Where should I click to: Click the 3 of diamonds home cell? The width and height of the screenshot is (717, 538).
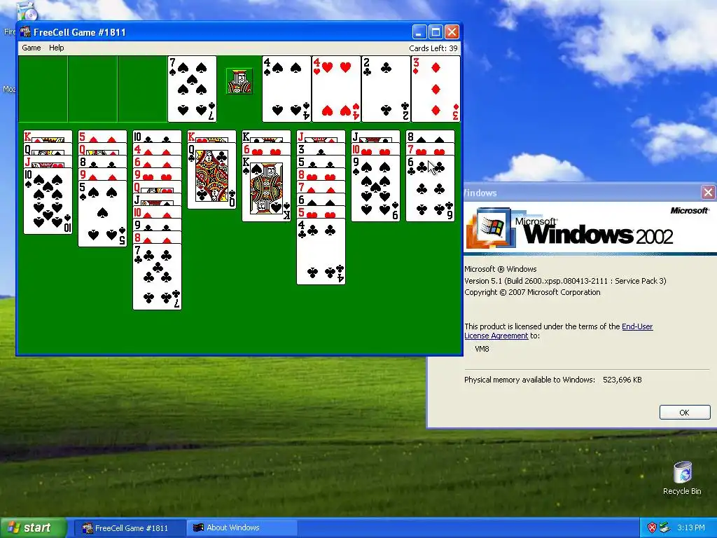(436, 89)
